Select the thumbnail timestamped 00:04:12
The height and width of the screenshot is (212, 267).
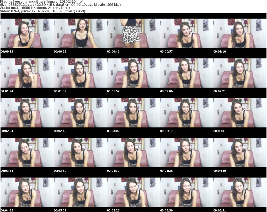(x=133, y=152)
